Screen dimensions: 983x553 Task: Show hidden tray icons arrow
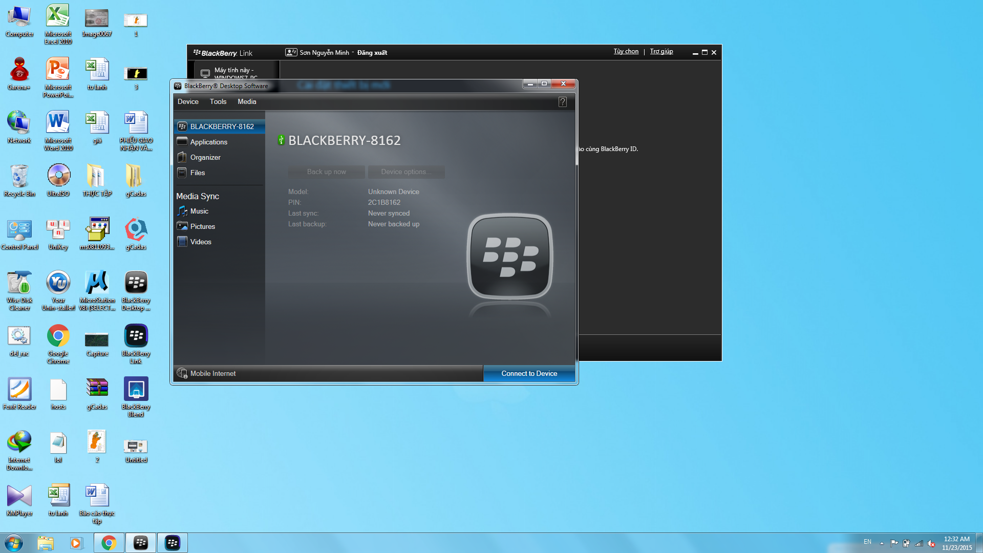tap(882, 543)
